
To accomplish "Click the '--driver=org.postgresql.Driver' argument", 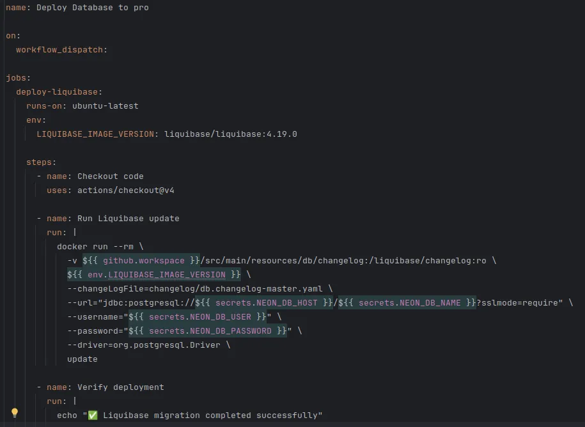I will pyautogui.click(x=144, y=345).
